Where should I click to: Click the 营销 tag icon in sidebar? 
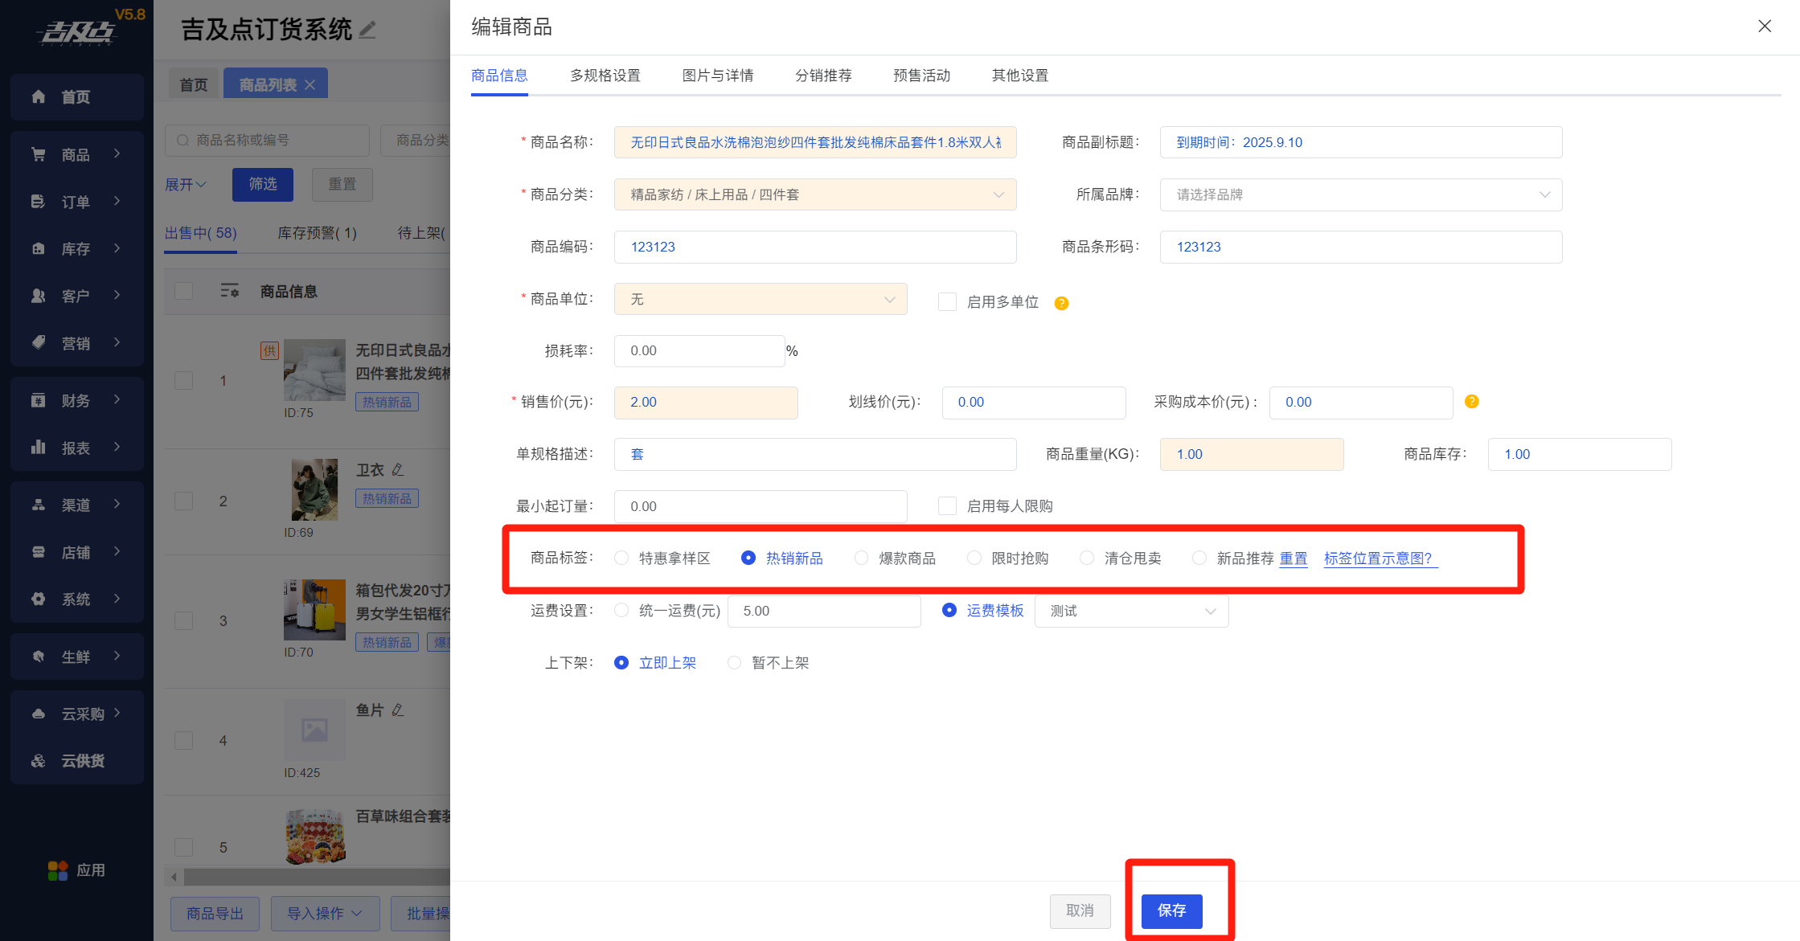pyautogui.click(x=38, y=342)
